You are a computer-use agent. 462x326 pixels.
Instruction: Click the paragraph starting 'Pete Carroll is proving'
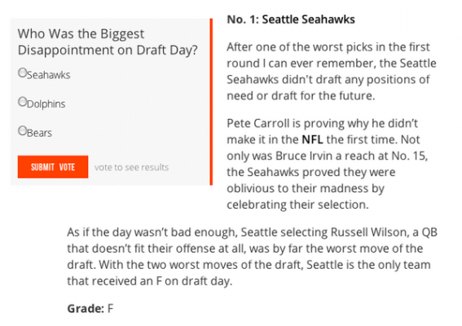(328, 164)
